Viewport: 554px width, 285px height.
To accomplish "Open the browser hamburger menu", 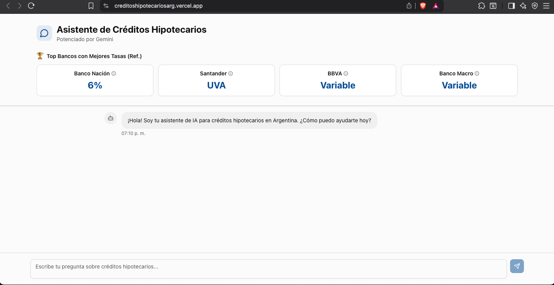I will pyautogui.click(x=547, y=6).
